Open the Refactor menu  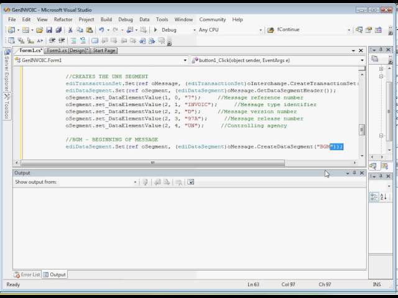[63, 19]
